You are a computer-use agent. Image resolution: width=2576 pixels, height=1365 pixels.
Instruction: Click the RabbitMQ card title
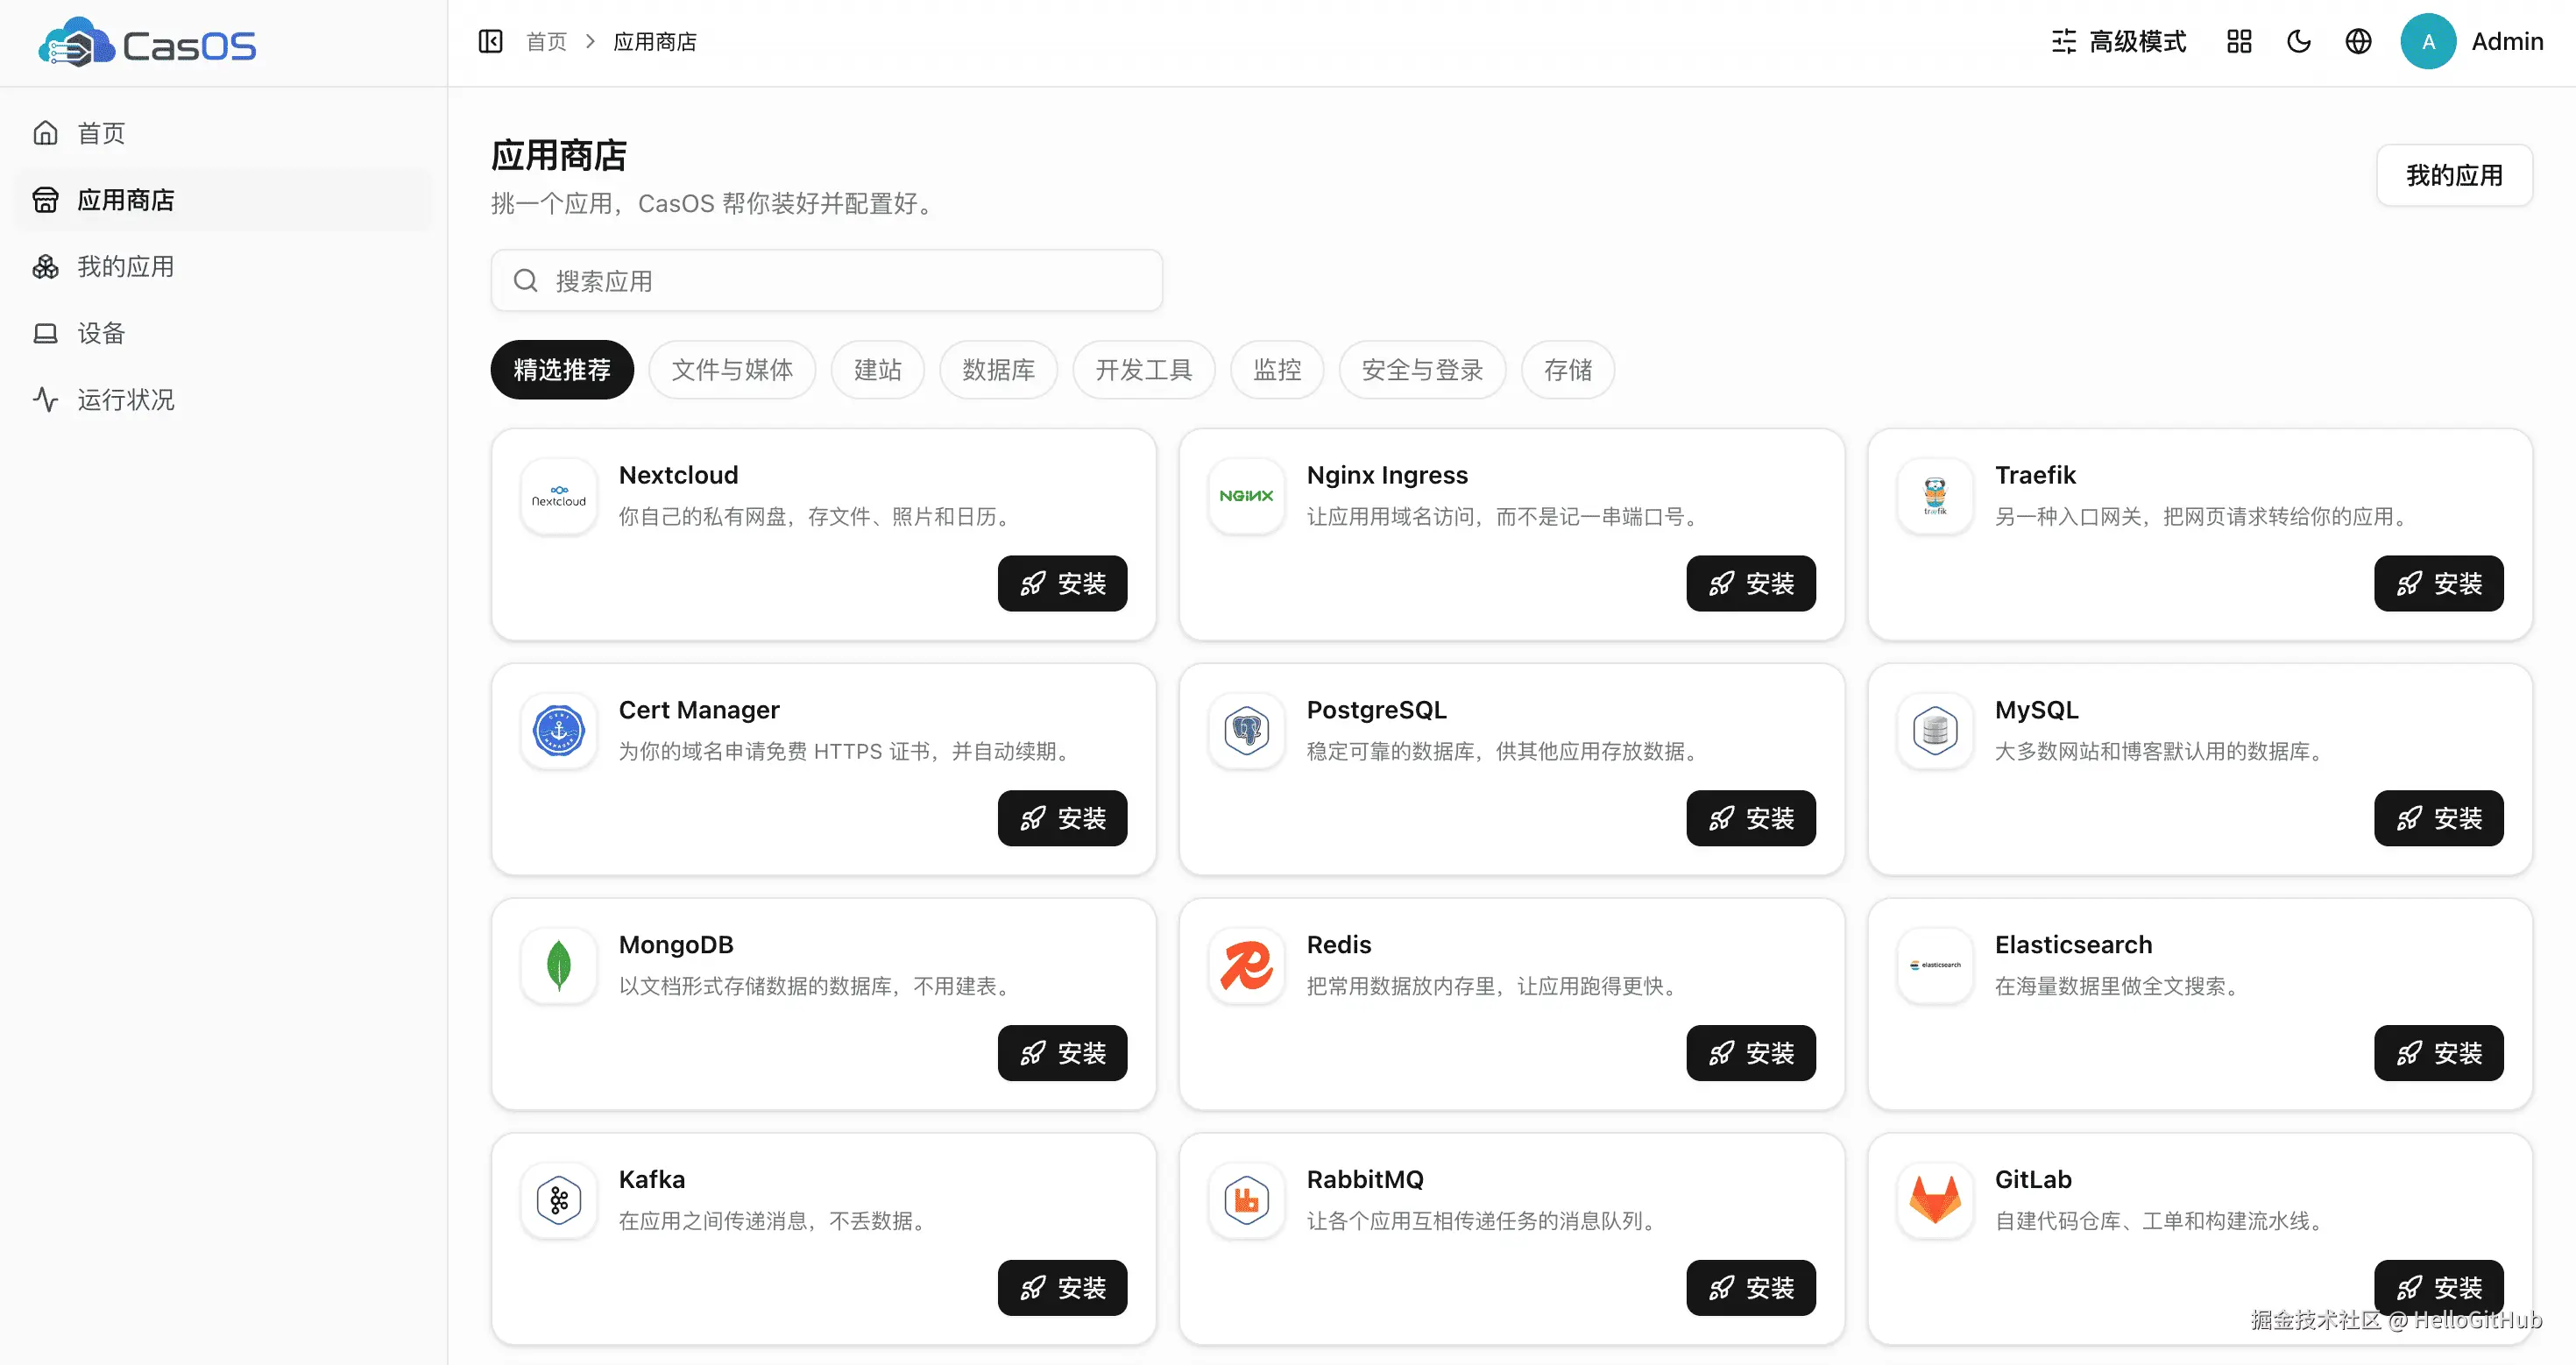pyautogui.click(x=1365, y=1180)
